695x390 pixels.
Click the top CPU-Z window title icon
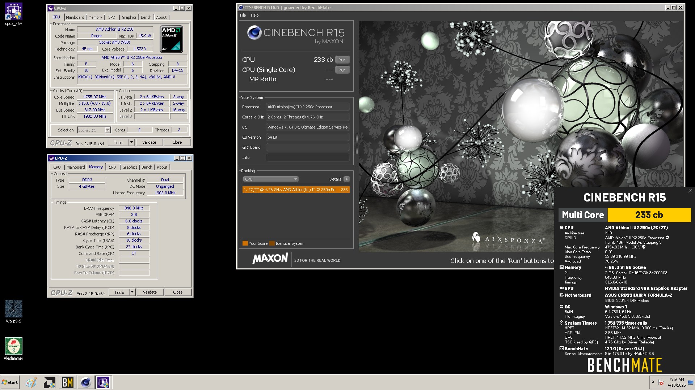pyautogui.click(x=51, y=8)
